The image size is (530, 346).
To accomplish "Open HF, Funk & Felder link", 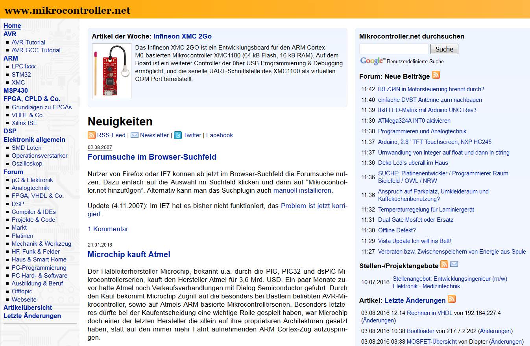I will coord(36,252).
